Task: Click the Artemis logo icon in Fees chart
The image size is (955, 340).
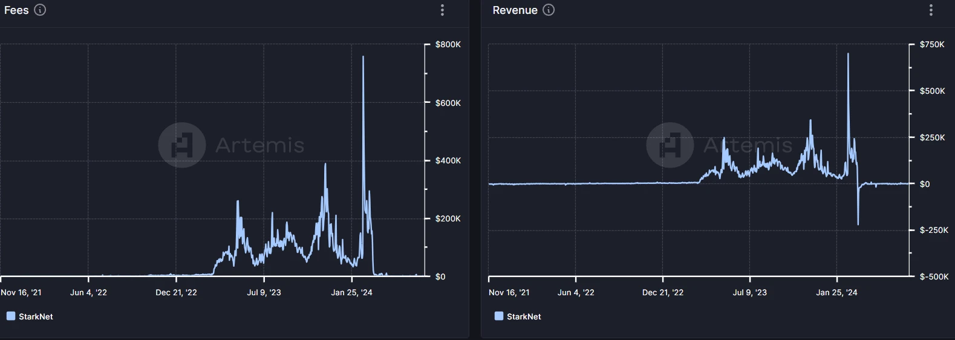Action: [181, 145]
